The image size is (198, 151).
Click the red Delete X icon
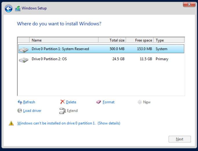point(62,102)
